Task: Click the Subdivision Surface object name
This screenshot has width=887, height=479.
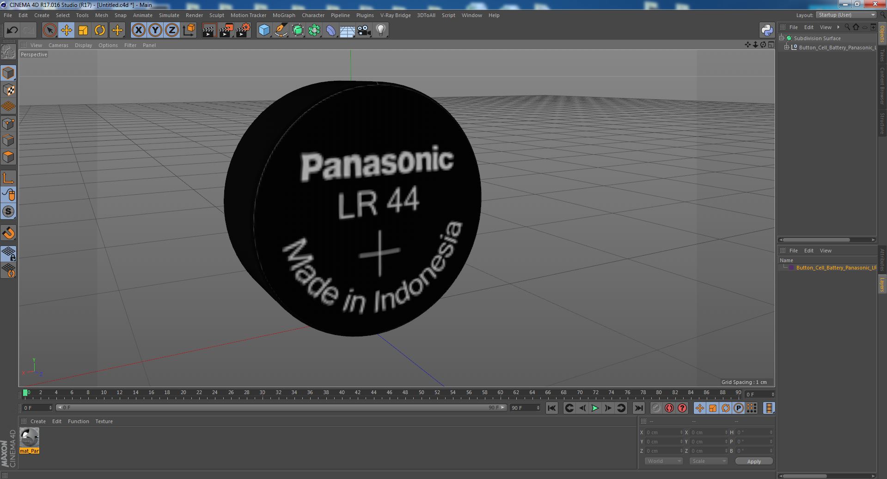Action: pyautogui.click(x=817, y=38)
